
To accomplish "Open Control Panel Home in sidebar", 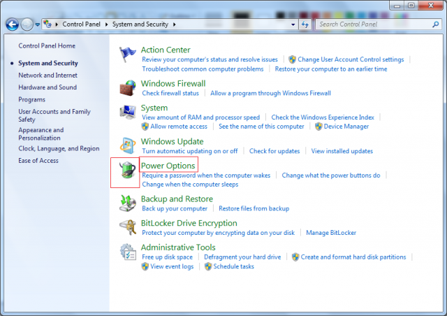I will tap(47, 45).
